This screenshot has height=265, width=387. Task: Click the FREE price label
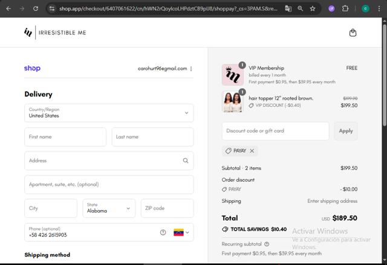click(352, 68)
